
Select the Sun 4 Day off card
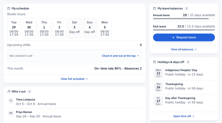point(90,28)
